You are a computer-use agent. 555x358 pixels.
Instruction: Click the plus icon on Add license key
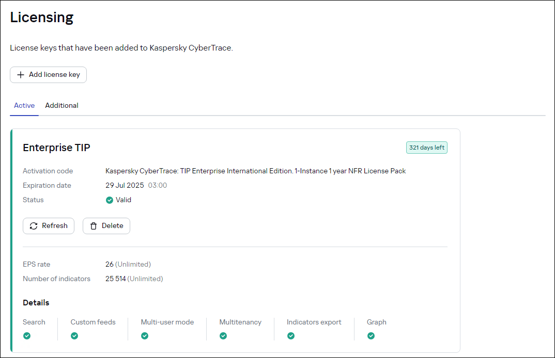(21, 75)
